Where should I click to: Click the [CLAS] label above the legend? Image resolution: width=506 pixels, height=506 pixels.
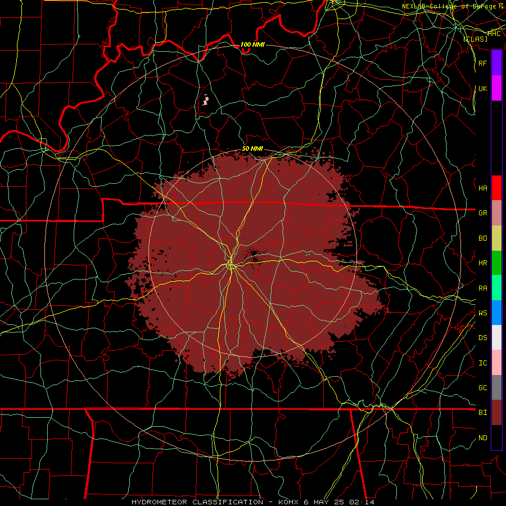(x=475, y=39)
